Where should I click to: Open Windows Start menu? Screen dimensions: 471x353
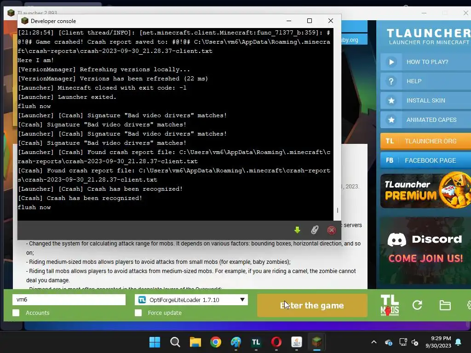(x=155, y=342)
